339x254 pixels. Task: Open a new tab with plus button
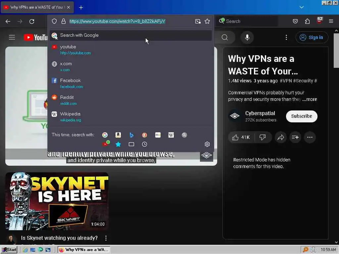pos(81,8)
